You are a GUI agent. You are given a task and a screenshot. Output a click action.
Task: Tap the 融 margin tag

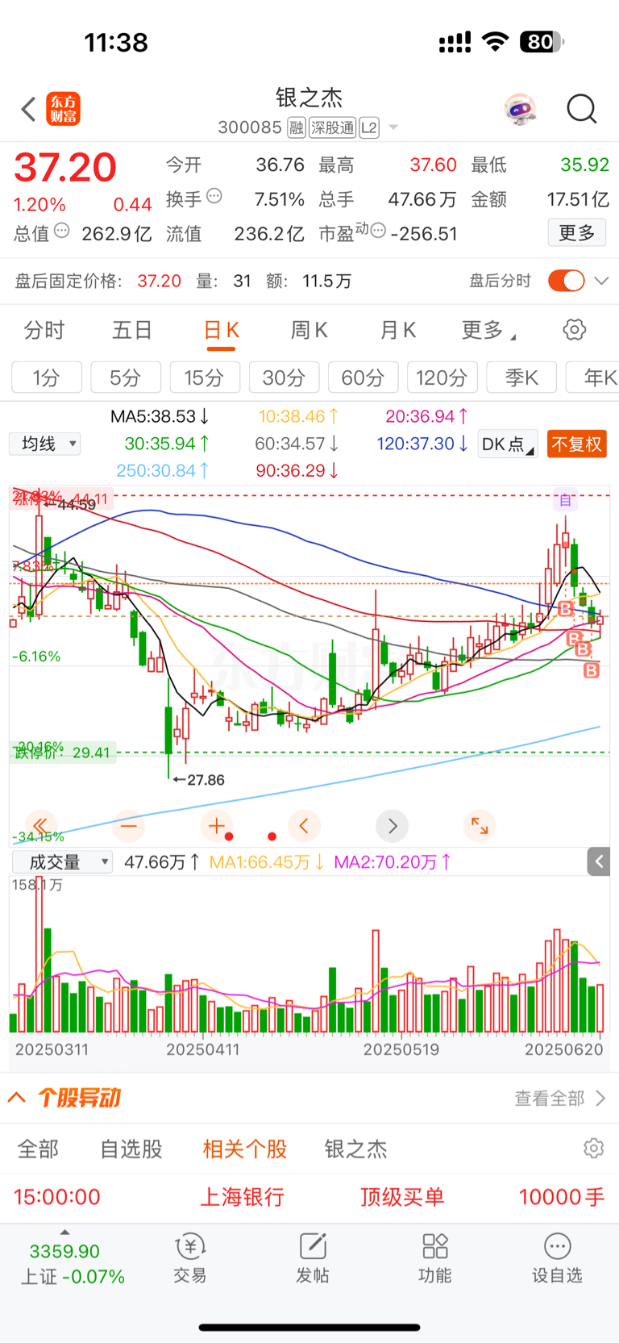(x=297, y=127)
